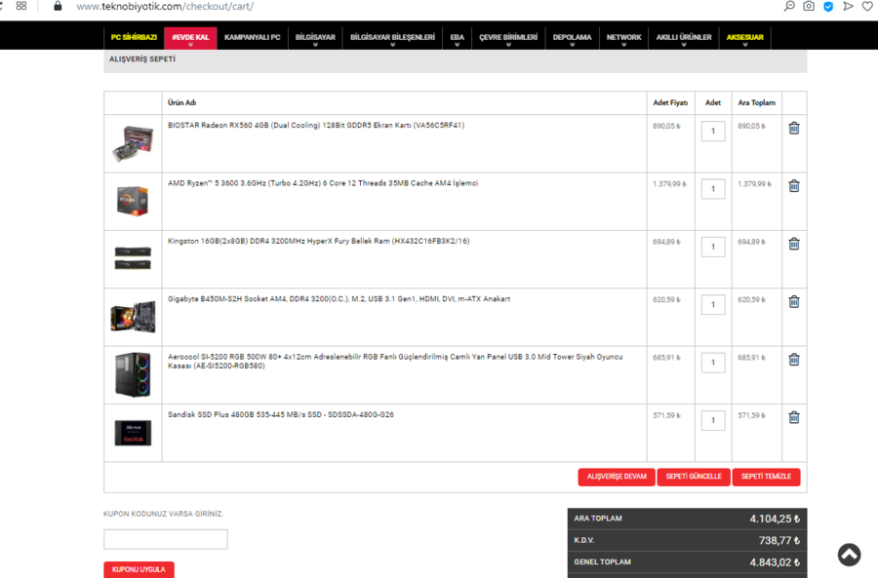This screenshot has height=578, width=878.
Task: Open AMD Ryzen 5 3600 product image
Action: click(x=133, y=201)
